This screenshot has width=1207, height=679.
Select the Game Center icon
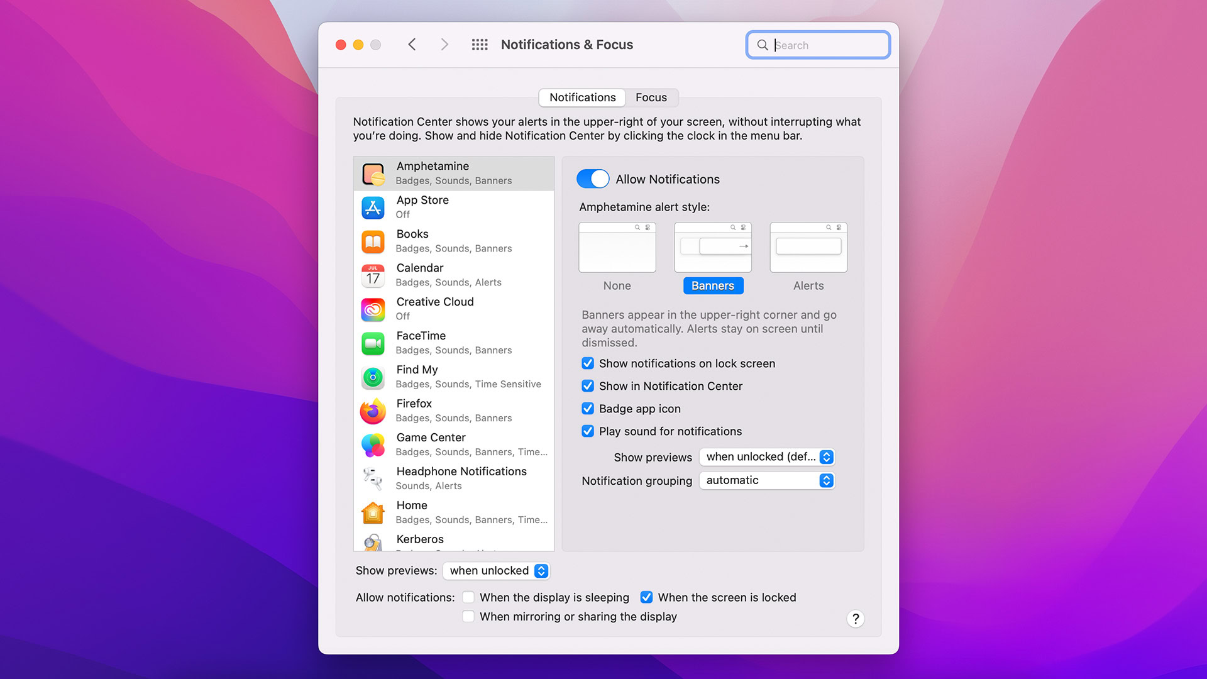pyautogui.click(x=373, y=445)
